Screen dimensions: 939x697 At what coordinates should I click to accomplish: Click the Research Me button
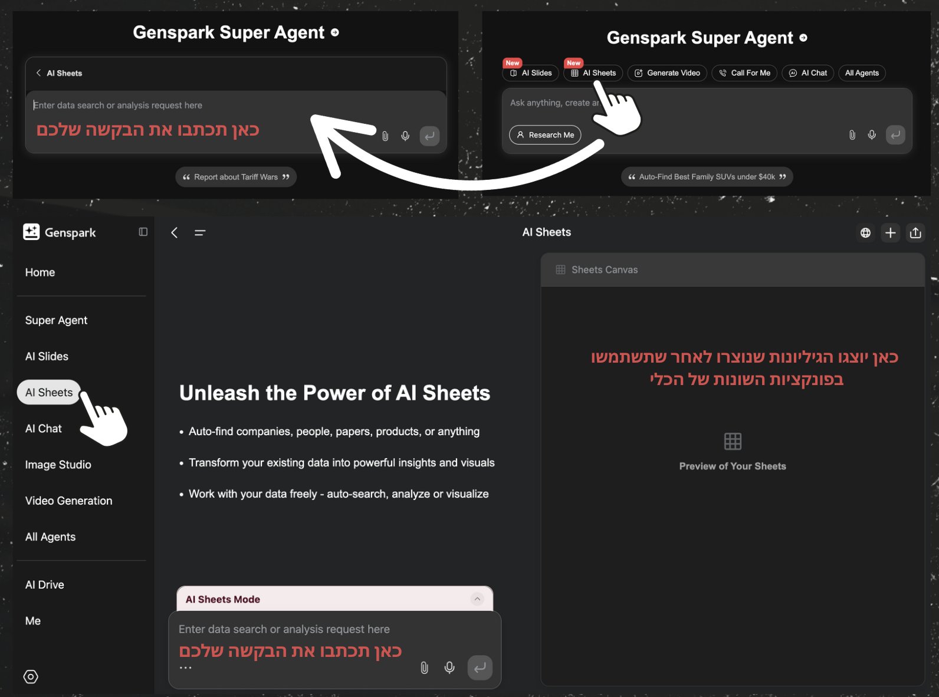545,135
